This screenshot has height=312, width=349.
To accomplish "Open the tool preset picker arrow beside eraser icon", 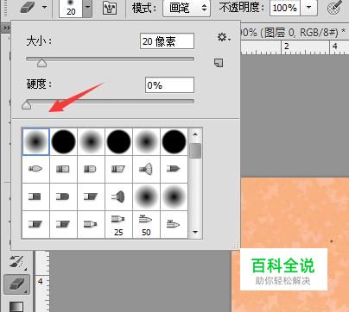I will point(45,7).
